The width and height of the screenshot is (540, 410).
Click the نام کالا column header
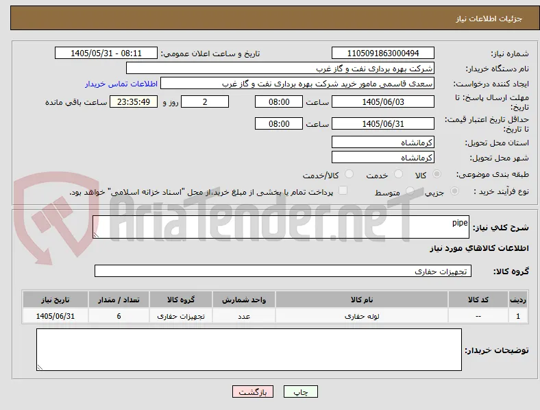coord(362,300)
